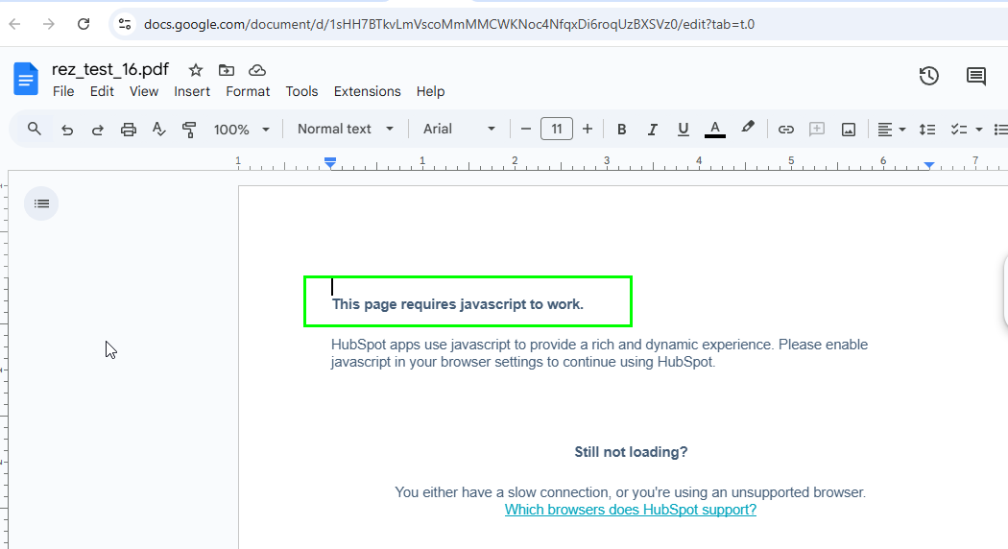Open the Format menu

coord(248,91)
